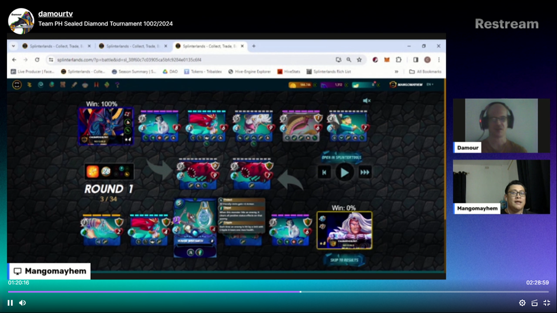The width and height of the screenshot is (557, 313).
Task: Select the serpent card with grey border
Action: click(301, 126)
